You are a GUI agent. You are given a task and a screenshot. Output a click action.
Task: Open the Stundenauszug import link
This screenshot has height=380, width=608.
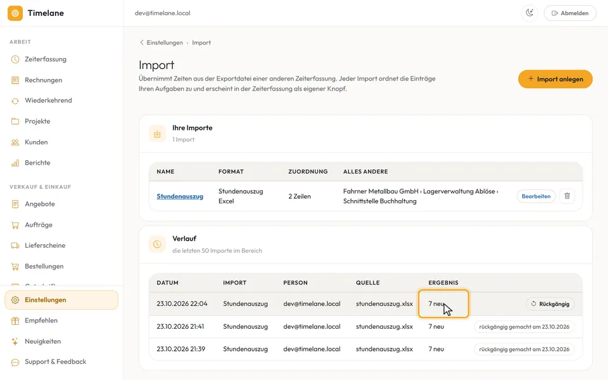pos(180,196)
